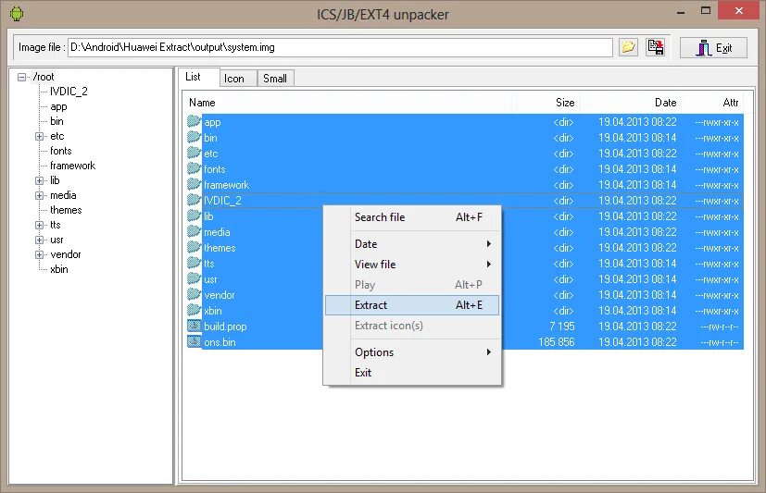Select bin in the folder tree
766x493 pixels.
[57, 121]
